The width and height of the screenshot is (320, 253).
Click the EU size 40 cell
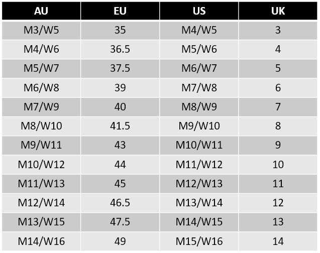click(x=120, y=107)
